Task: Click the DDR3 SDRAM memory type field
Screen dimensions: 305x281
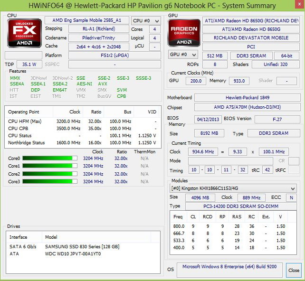Action: 274,133
